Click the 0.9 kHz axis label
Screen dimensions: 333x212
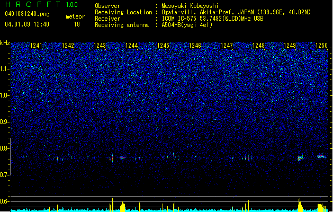point(4,122)
